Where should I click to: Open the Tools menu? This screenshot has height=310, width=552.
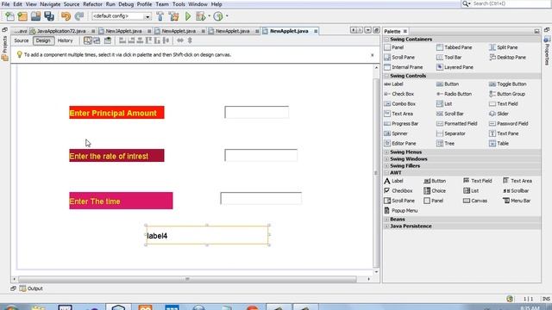(179, 4)
